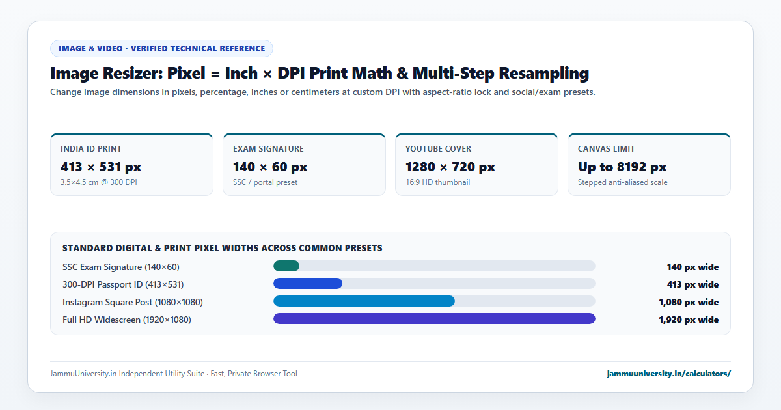Click the Full HD Widescreen purple progress bar
781x410 pixels.
coord(434,318)
